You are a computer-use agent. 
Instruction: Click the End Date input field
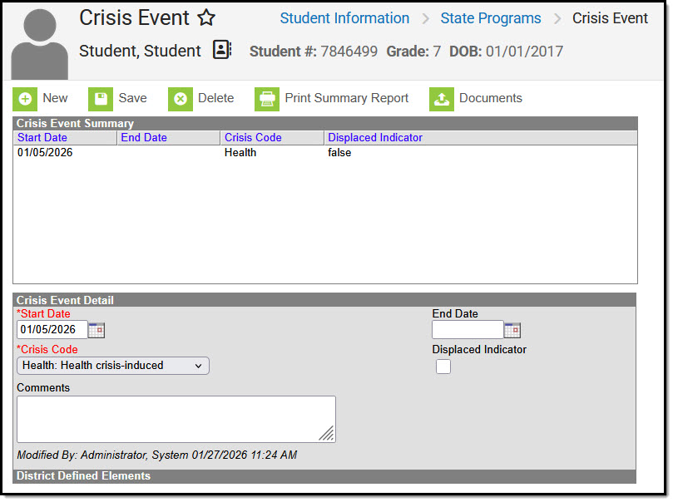coord(468,331)
